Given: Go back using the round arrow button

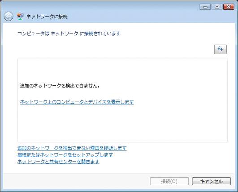Looking at the screenshot, I should 9,17.
